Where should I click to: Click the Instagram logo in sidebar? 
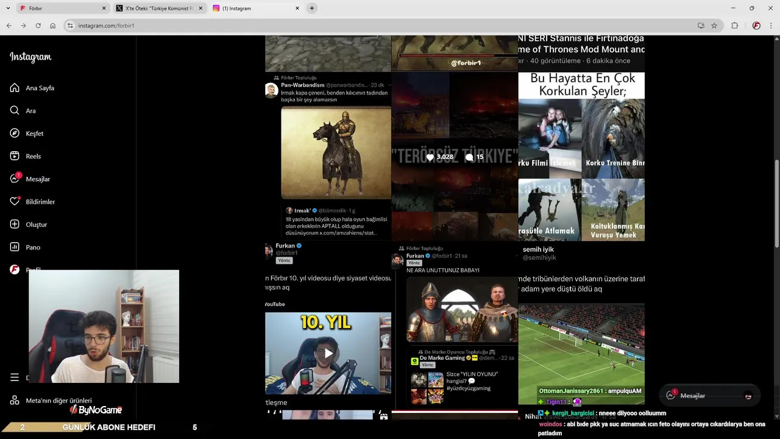click(x=30, y=57)
